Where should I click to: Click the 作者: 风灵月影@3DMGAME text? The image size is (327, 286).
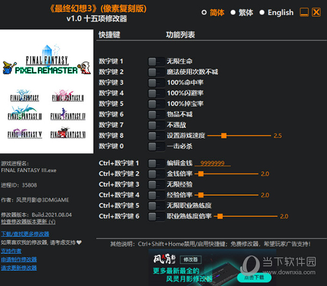click(x=35, y=200)
